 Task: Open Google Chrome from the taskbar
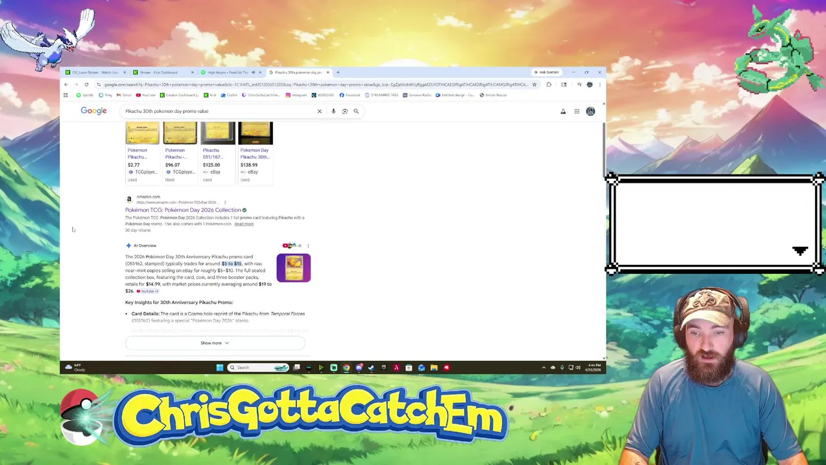tap(346, 367)
